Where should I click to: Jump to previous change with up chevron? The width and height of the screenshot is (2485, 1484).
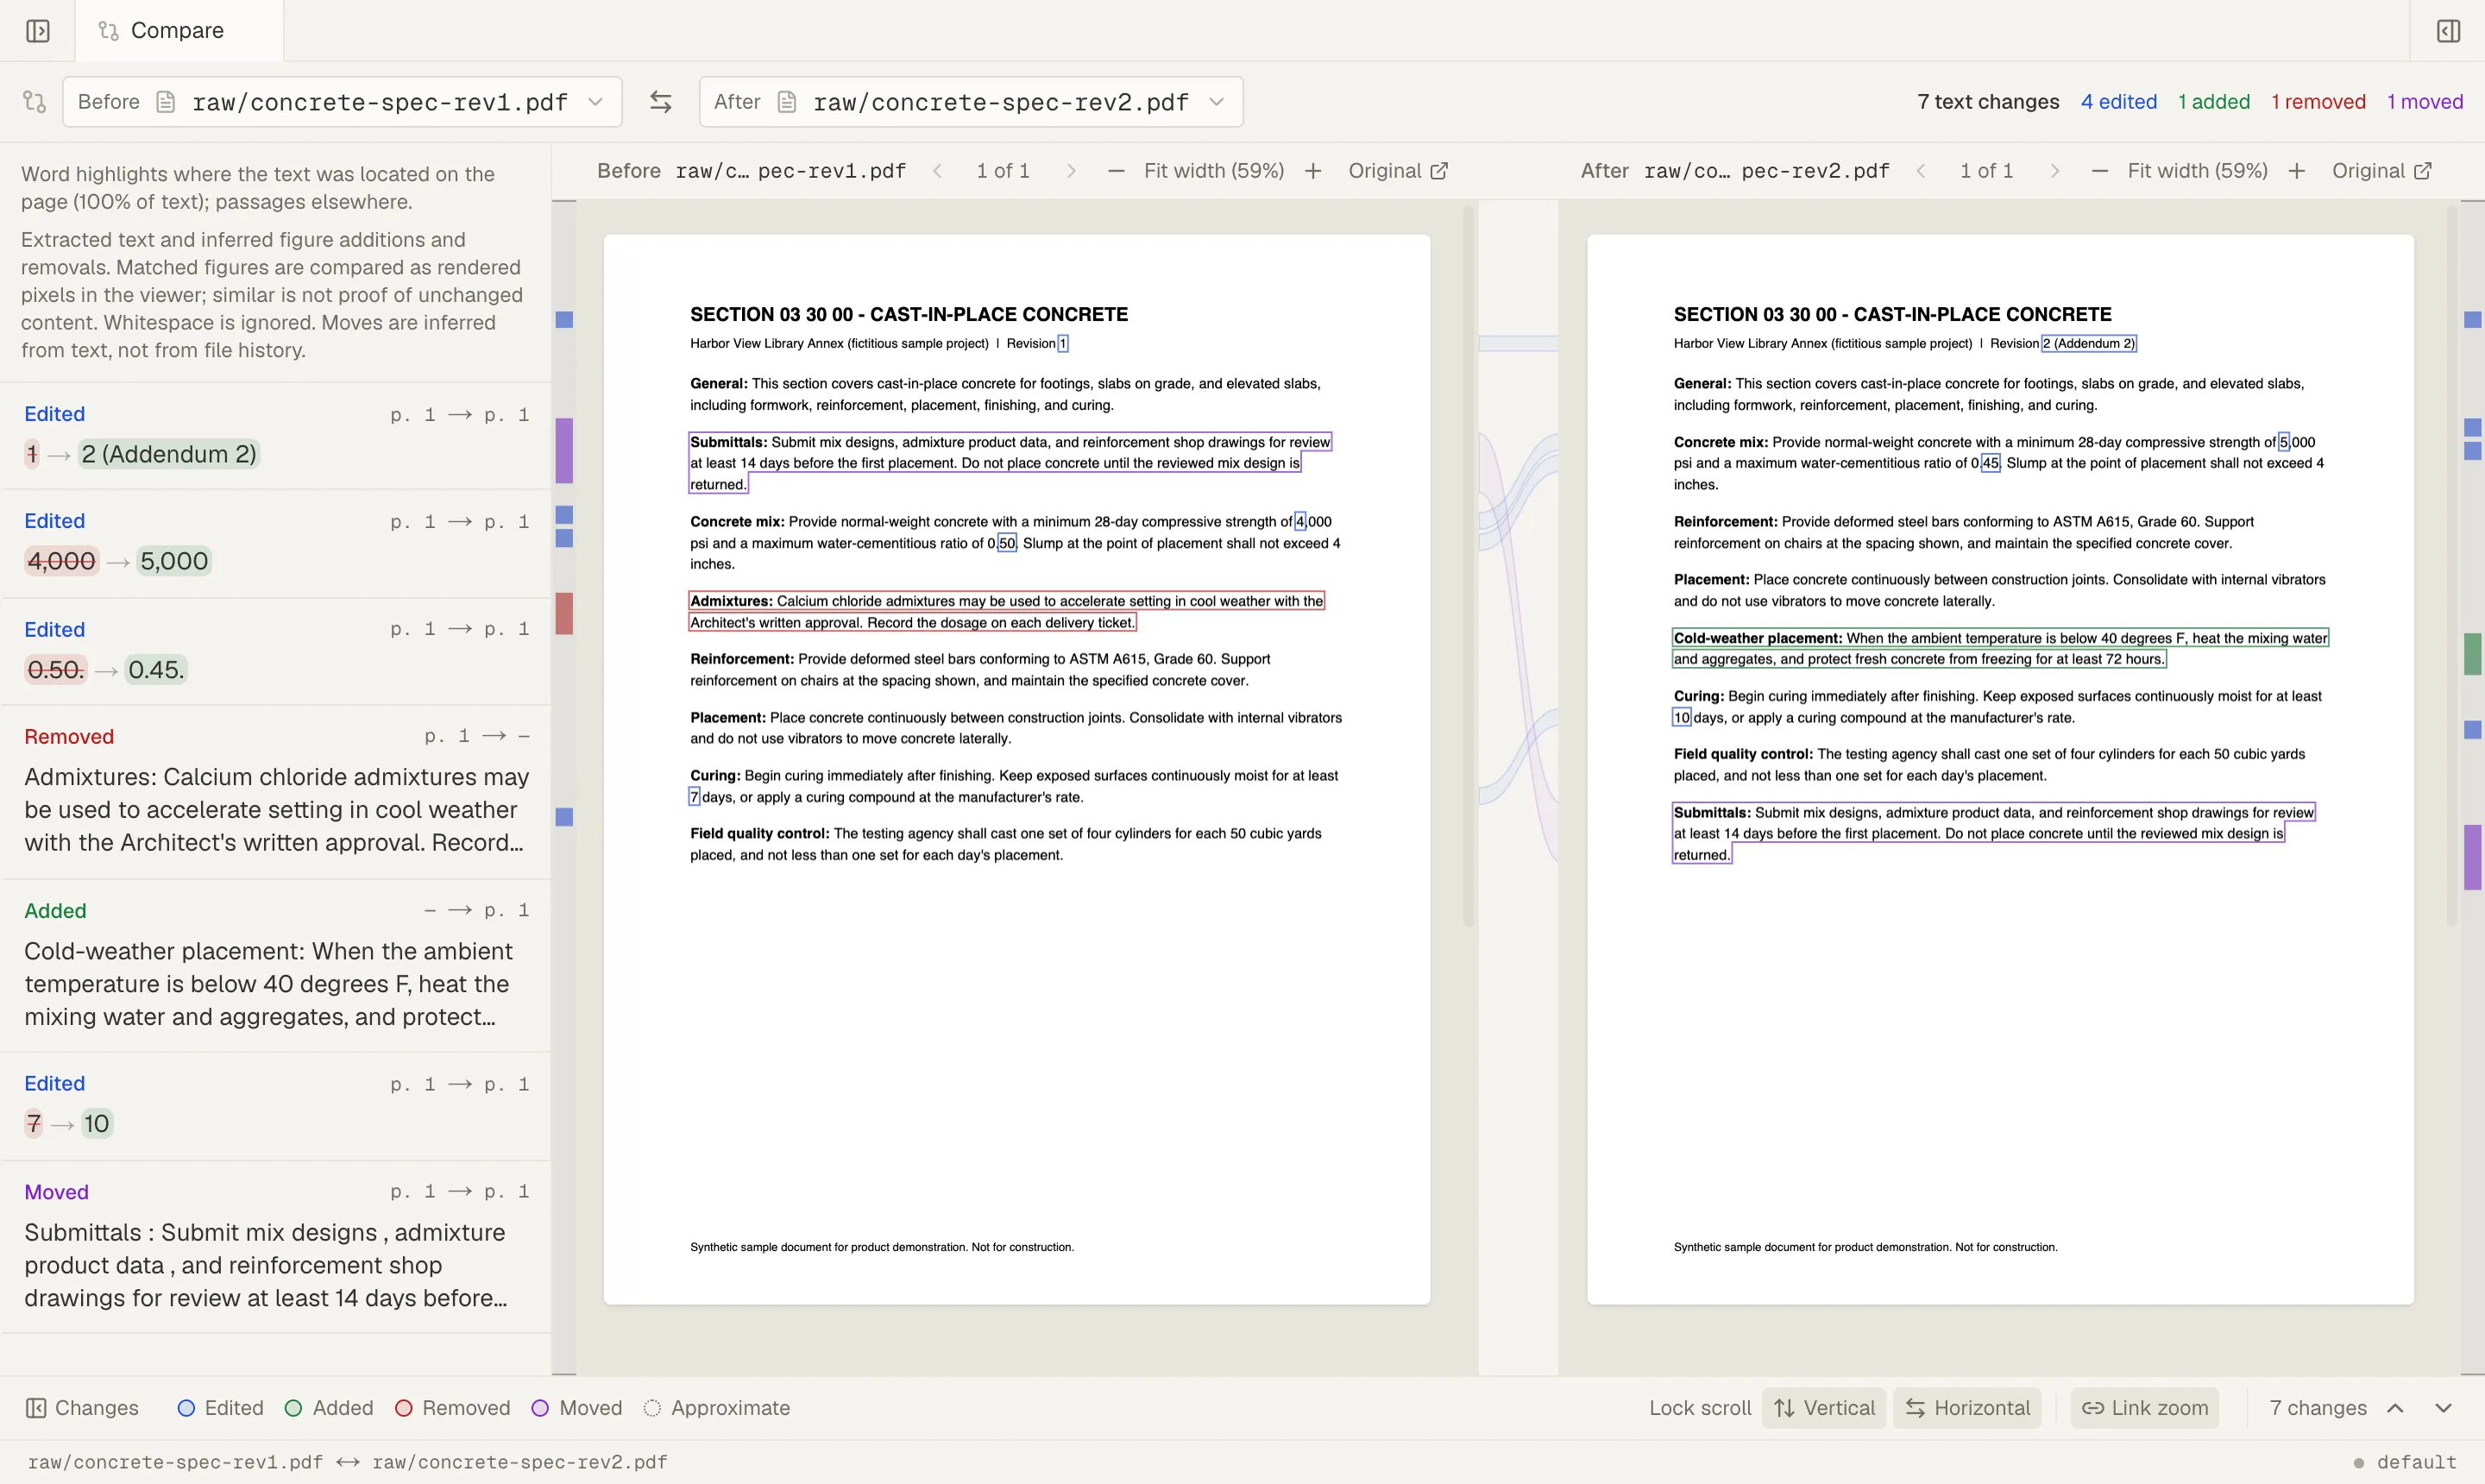[2395, 1408]
